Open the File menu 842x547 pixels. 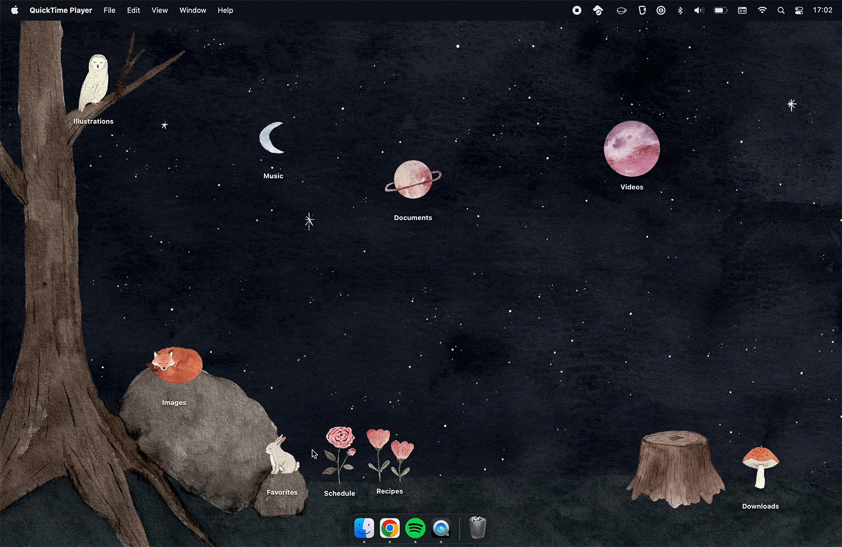click(x=109, y=10)
